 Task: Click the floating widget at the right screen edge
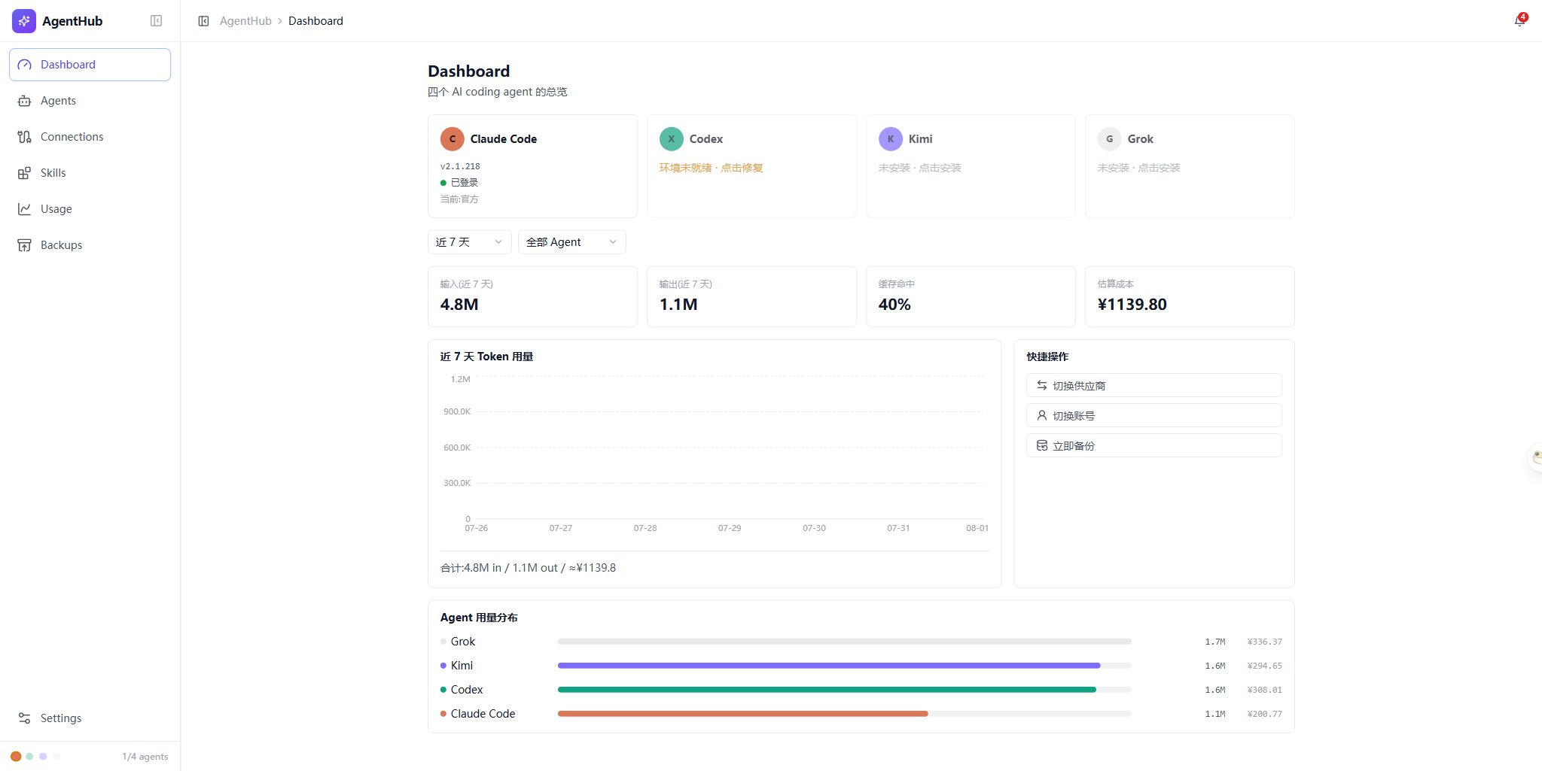pyautogui.click(x=1536, y=457)
